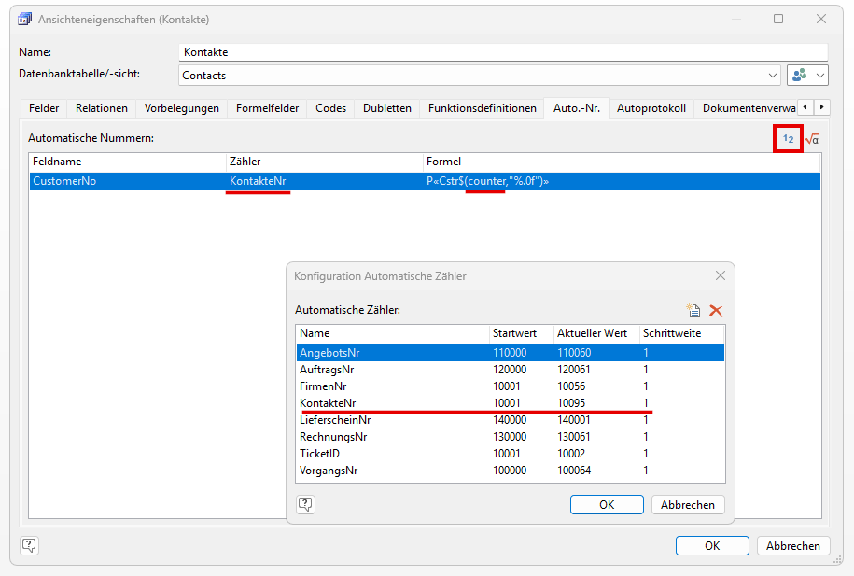Viewport: 854px width, 576px height.
Task: Click the user group icon button
Action: [x=800, y=75]
